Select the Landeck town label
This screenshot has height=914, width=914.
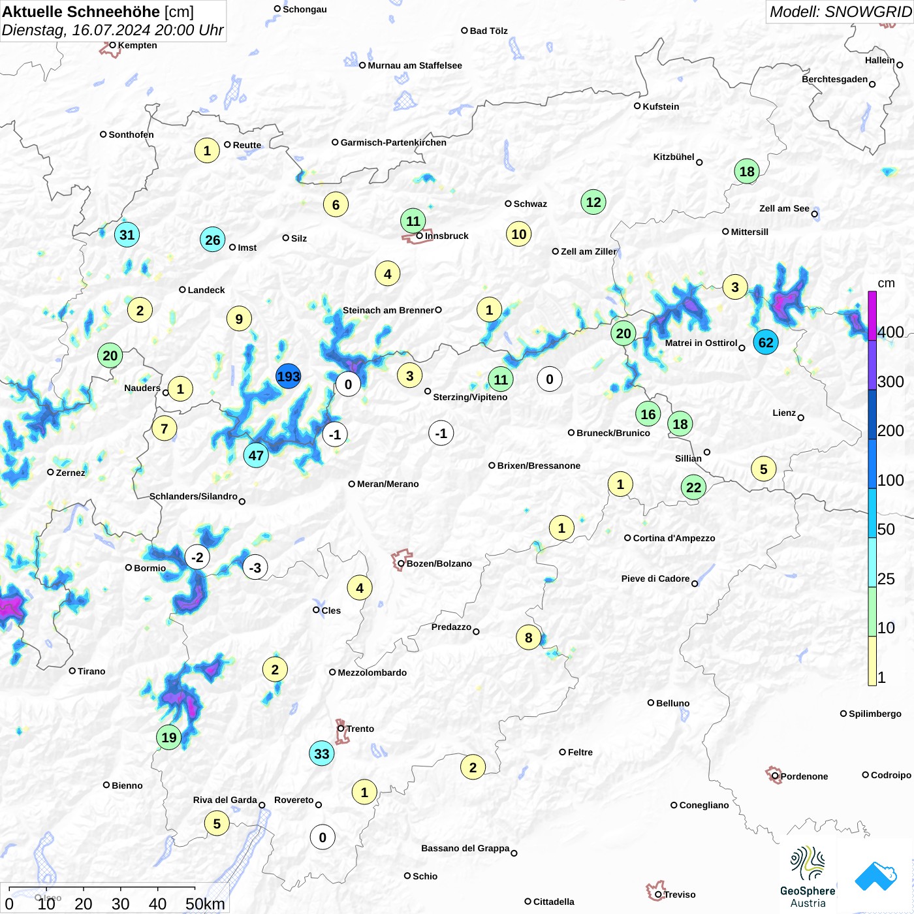206,290
